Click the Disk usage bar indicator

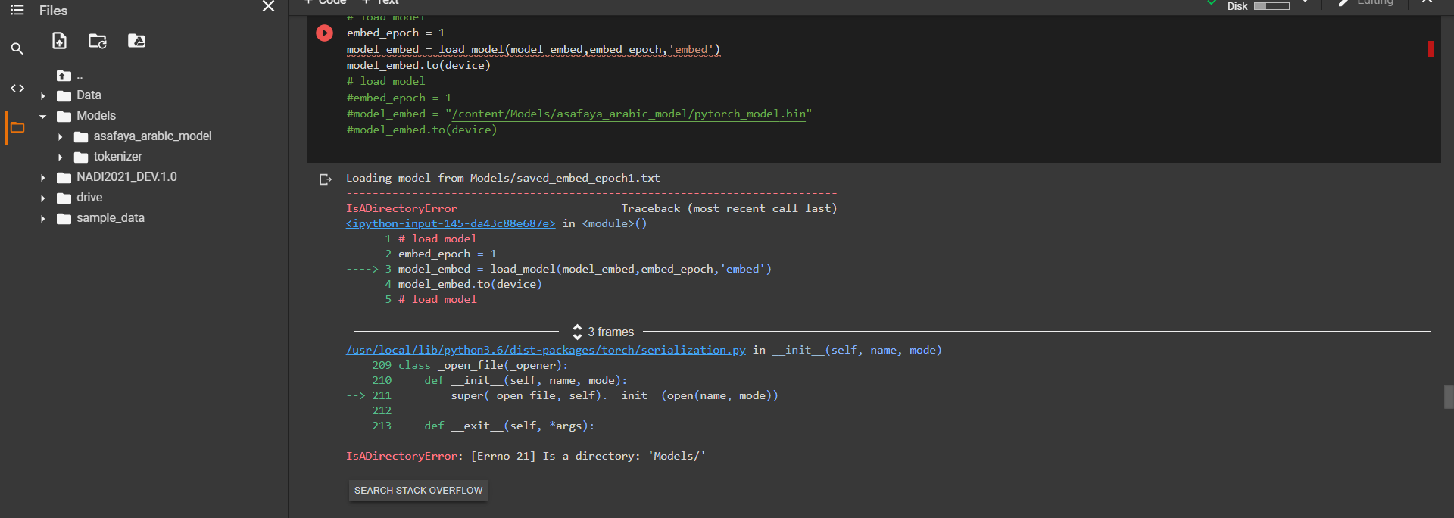tap(1271, 6)
